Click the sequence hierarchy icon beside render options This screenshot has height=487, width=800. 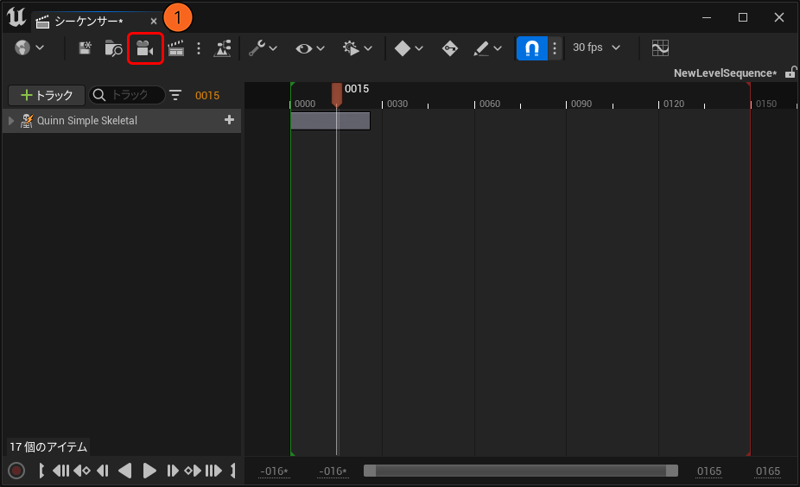click(223, 48)
